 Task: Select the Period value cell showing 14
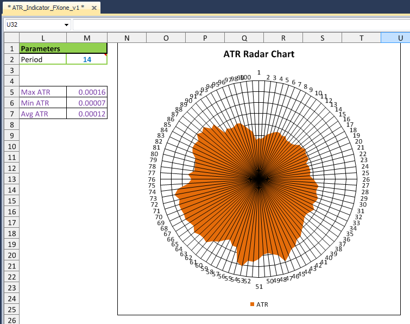(87, 59)
